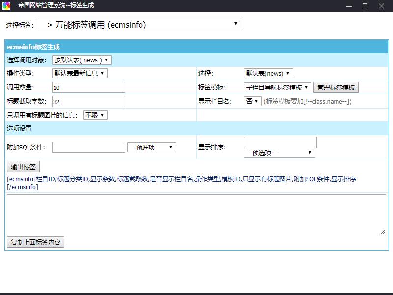Open the 附加SQL条件 预选项 dropdown
The height and width of the screenshot is (295, 393).
(151, 147)
